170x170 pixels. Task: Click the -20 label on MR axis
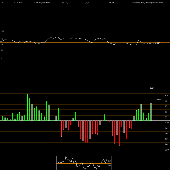(x=166, y=128)
